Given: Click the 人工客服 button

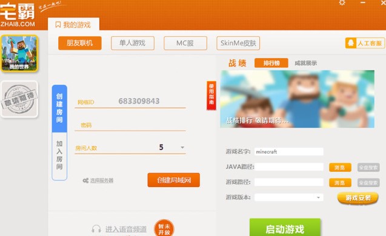Looking at the screenshot, I should click(365, 44).
